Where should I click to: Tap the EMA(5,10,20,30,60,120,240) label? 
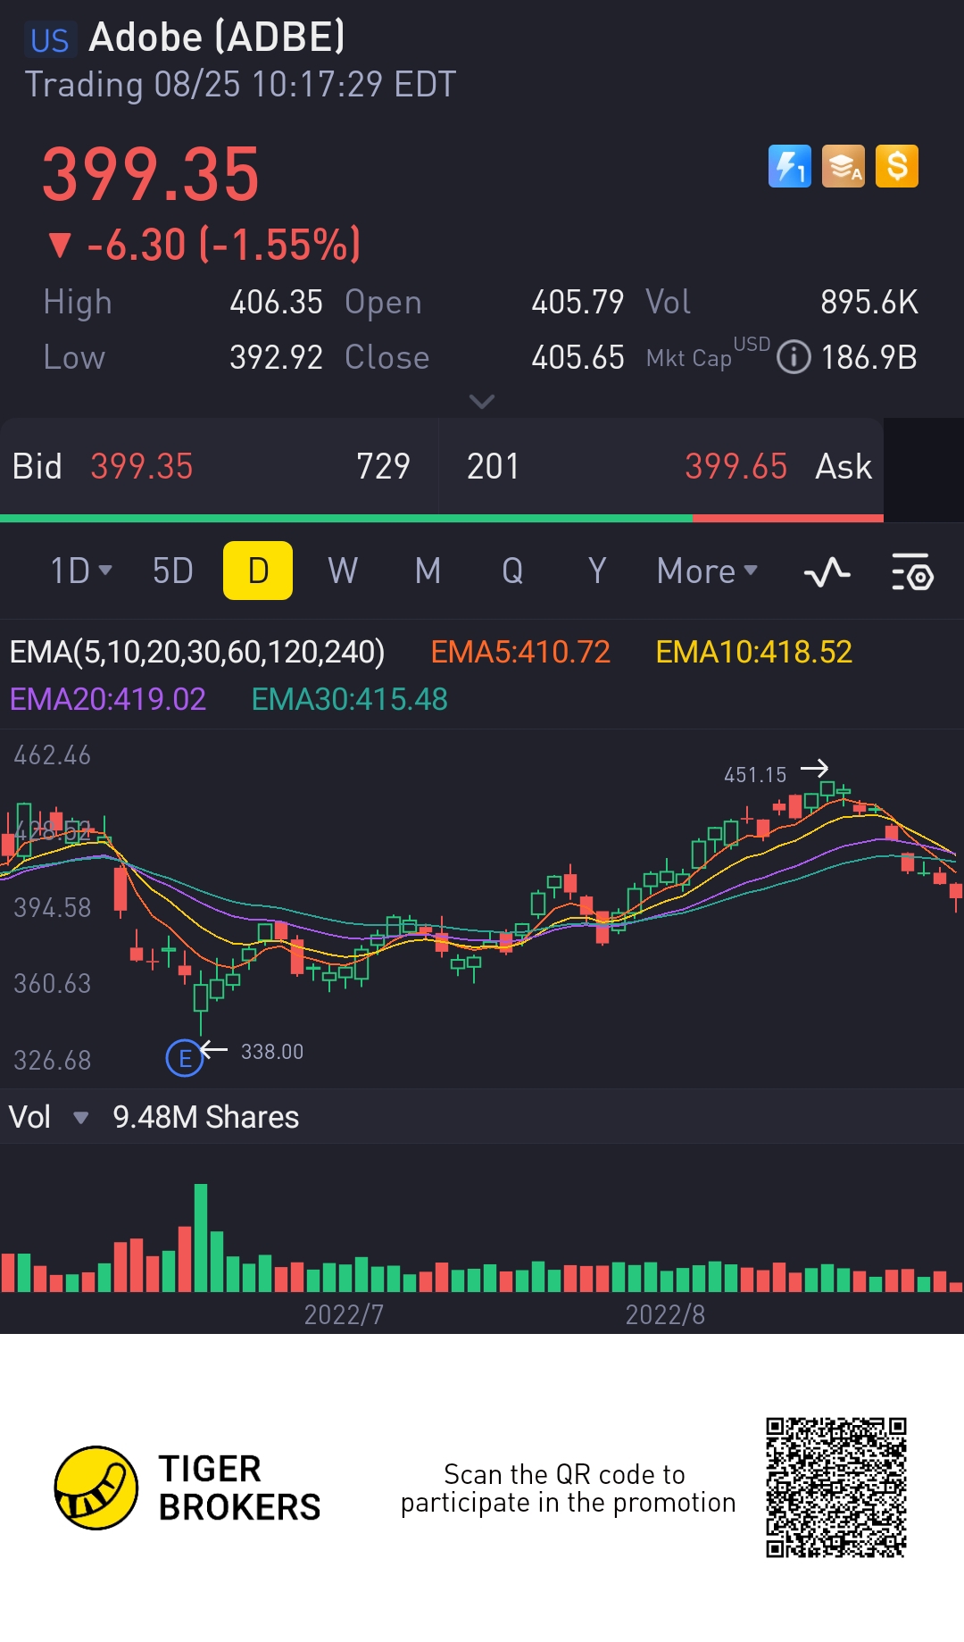tap(197, 652)
